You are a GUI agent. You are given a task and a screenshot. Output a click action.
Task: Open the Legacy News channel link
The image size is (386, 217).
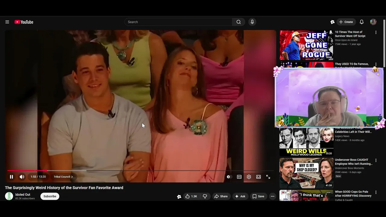click(342, 136)
